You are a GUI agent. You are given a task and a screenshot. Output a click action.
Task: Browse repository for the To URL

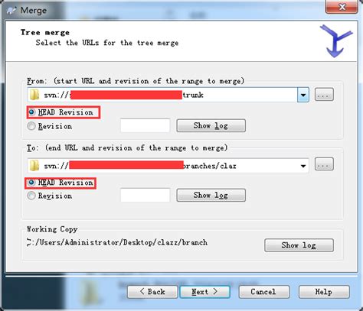point(324,164)
